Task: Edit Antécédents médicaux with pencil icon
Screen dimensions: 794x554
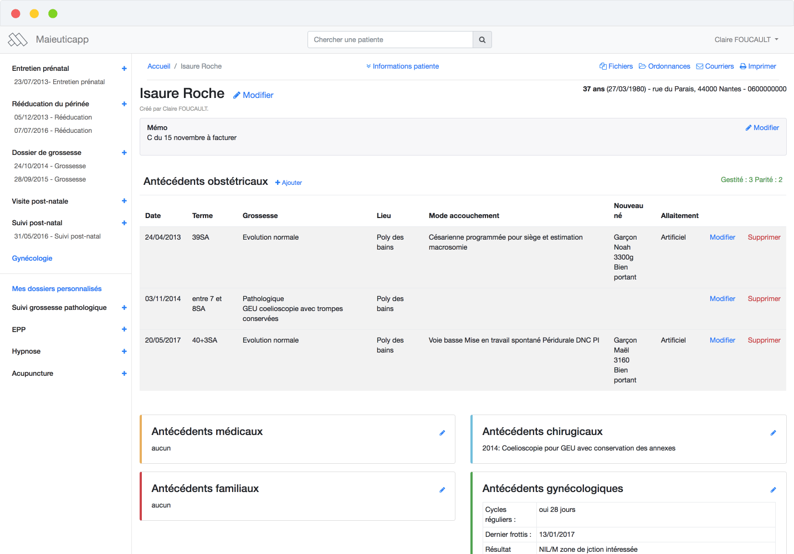Action: [442, 433]
